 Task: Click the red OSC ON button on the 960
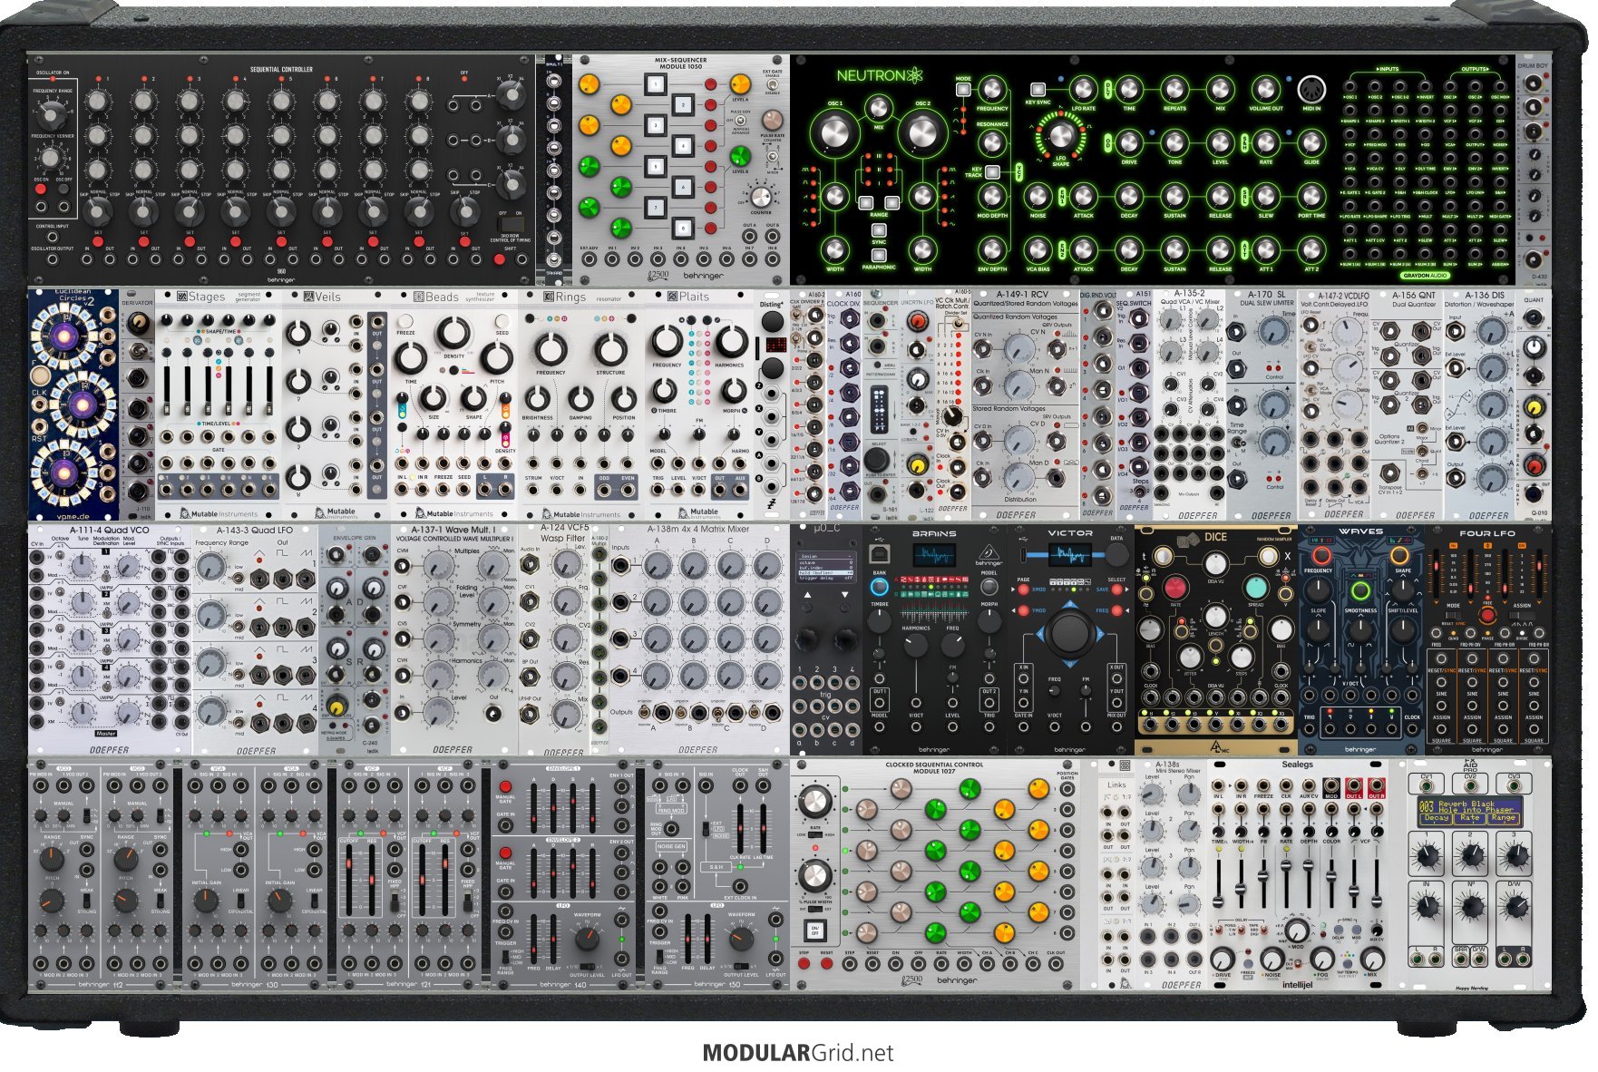42,190
